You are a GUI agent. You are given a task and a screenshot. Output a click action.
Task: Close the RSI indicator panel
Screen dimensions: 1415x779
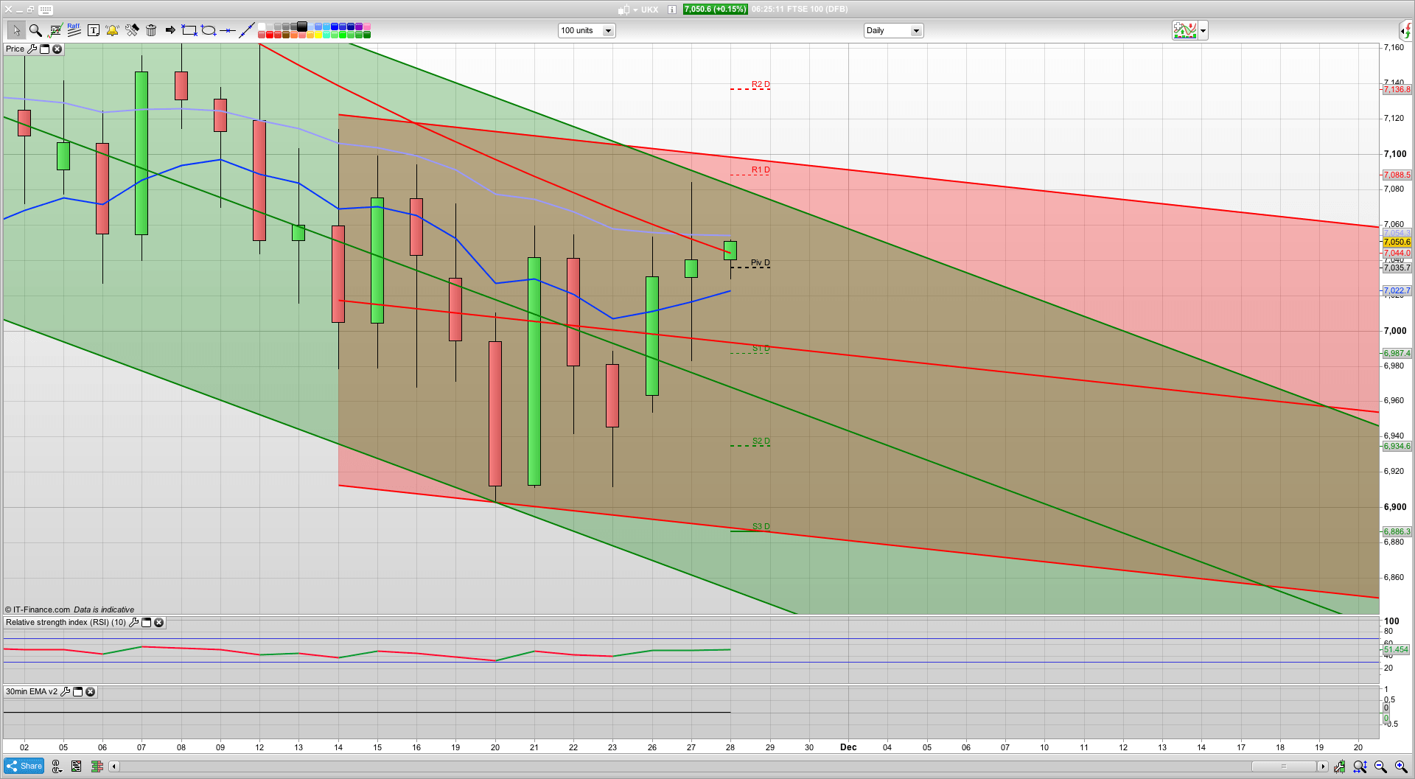click(x=159, y=622)
